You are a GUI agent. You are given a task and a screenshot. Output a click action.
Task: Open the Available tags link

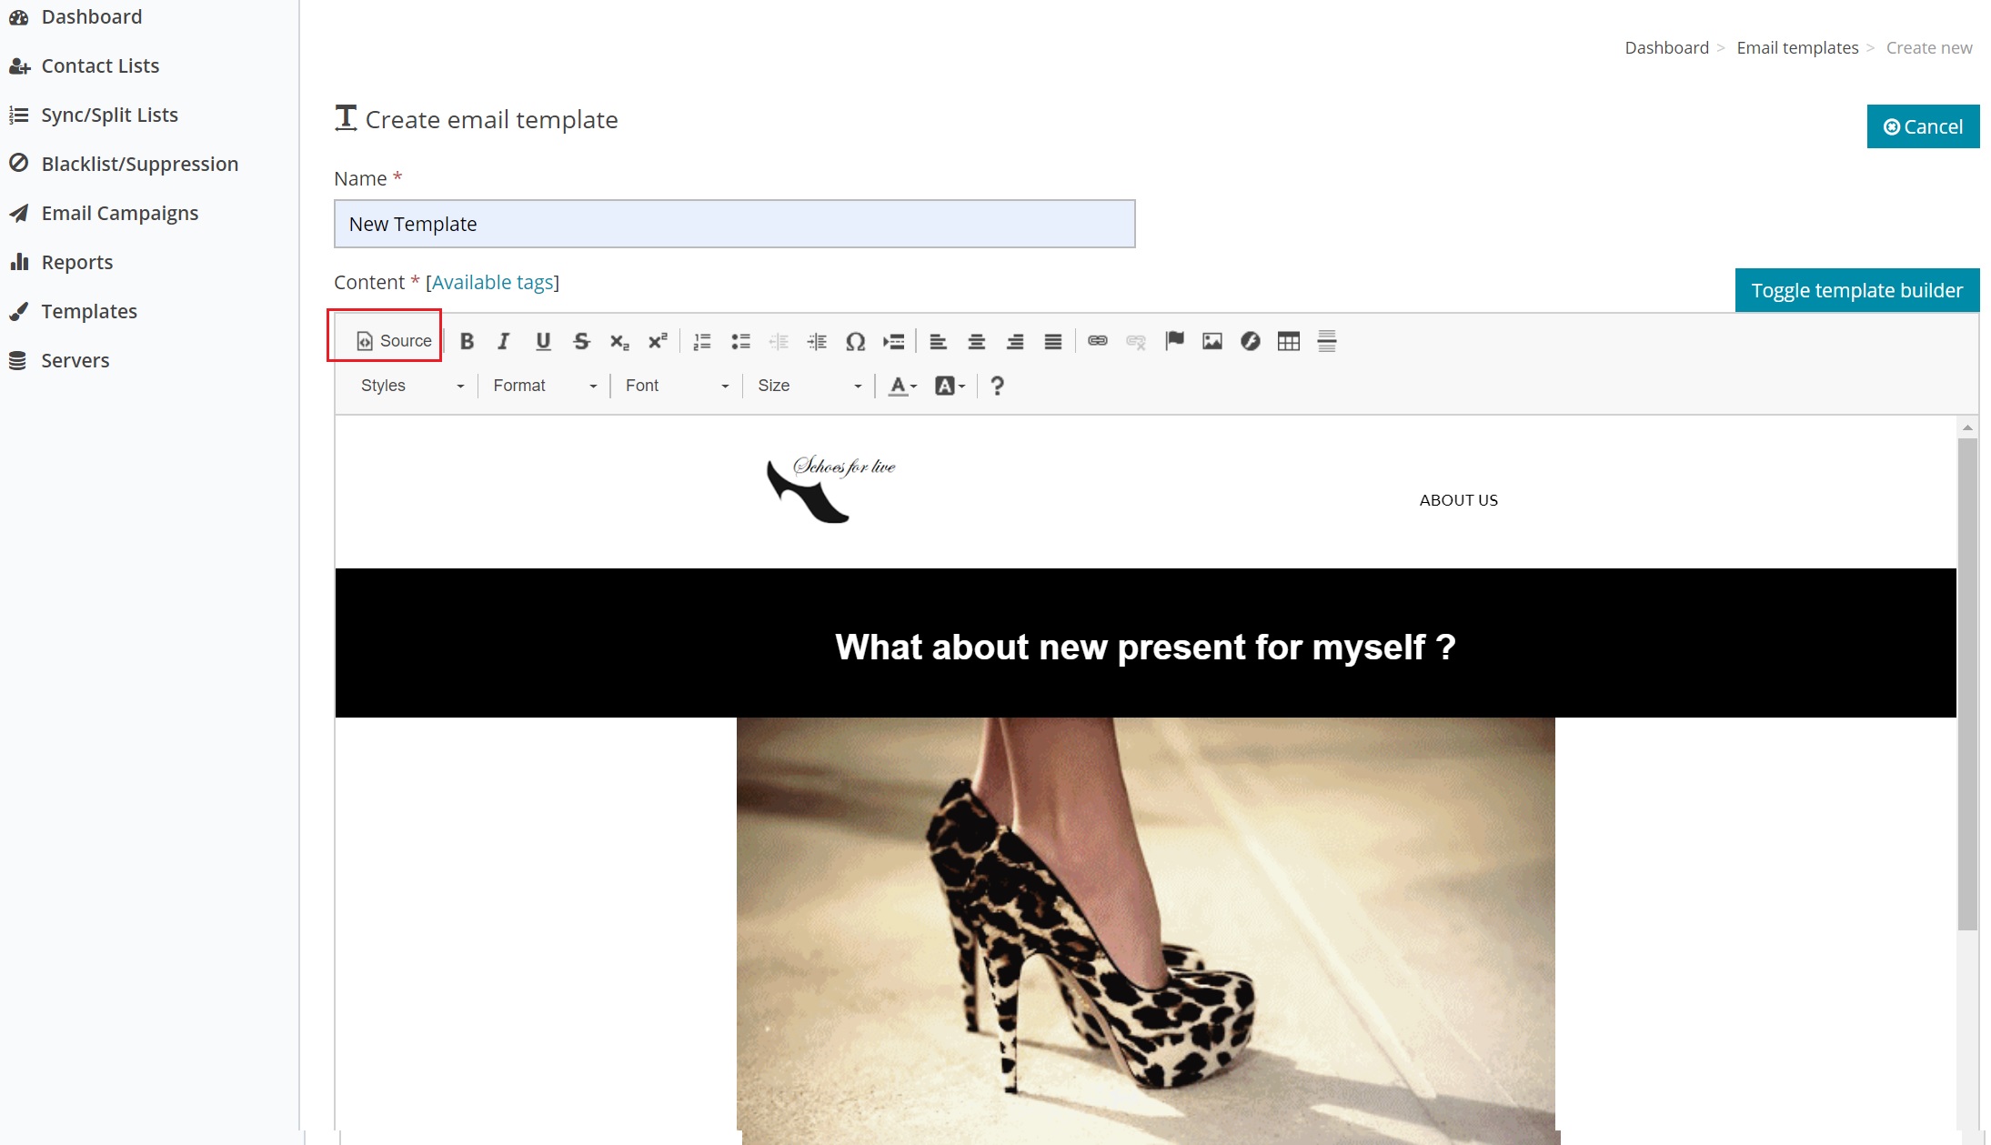click(491, 282)
